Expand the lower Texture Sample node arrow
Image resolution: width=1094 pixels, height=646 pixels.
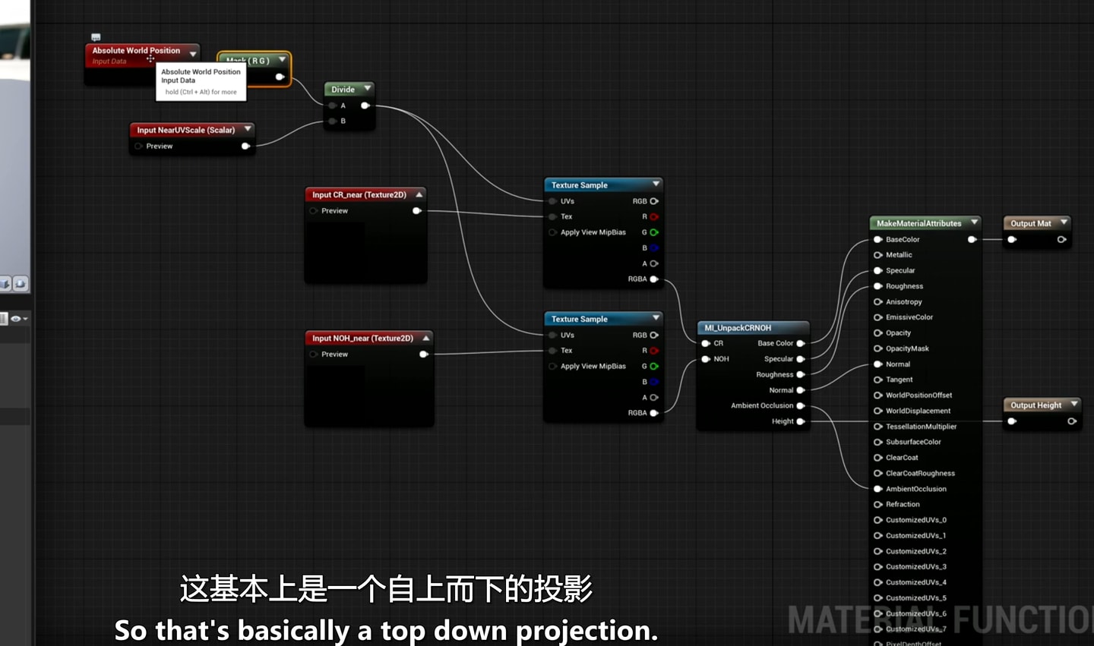656,318
